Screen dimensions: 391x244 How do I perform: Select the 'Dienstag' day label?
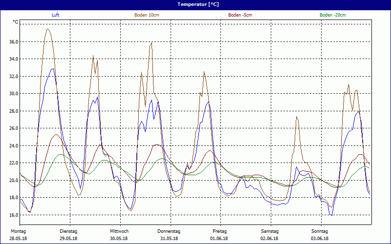click(68, 231)
